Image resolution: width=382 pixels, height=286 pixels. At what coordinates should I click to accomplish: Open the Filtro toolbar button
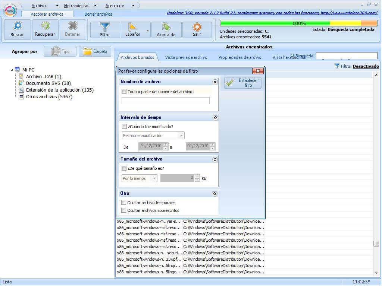pyautogui.click(x=105, y=30)
